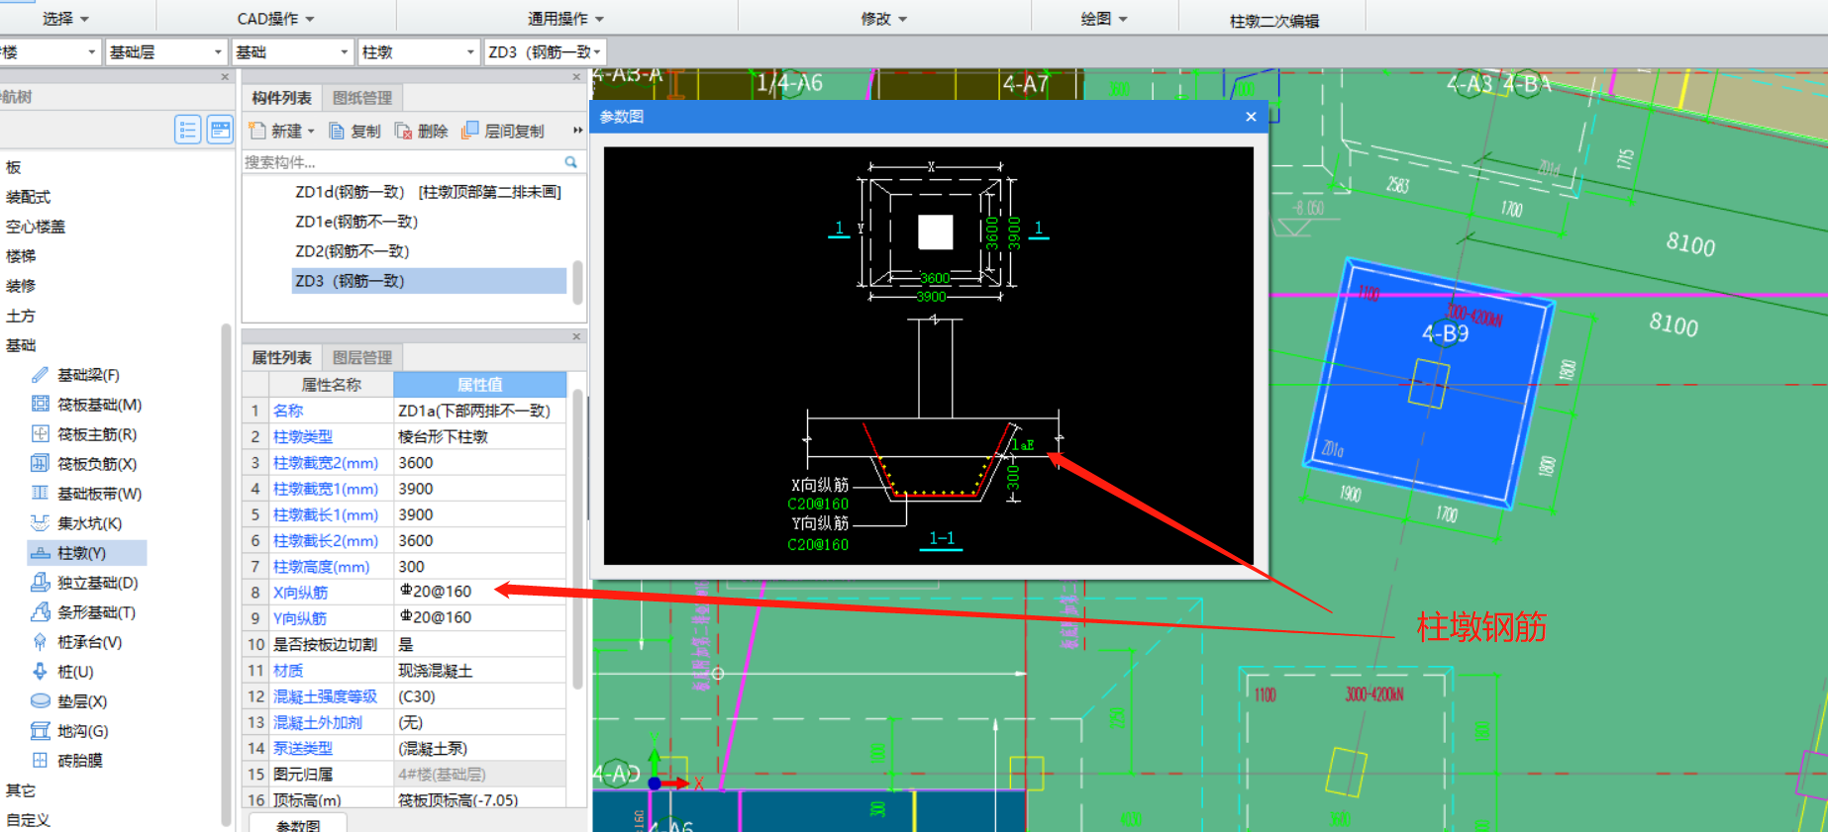
Task: Expand the 装修 category in navigation tree
Action: [21, 286]
